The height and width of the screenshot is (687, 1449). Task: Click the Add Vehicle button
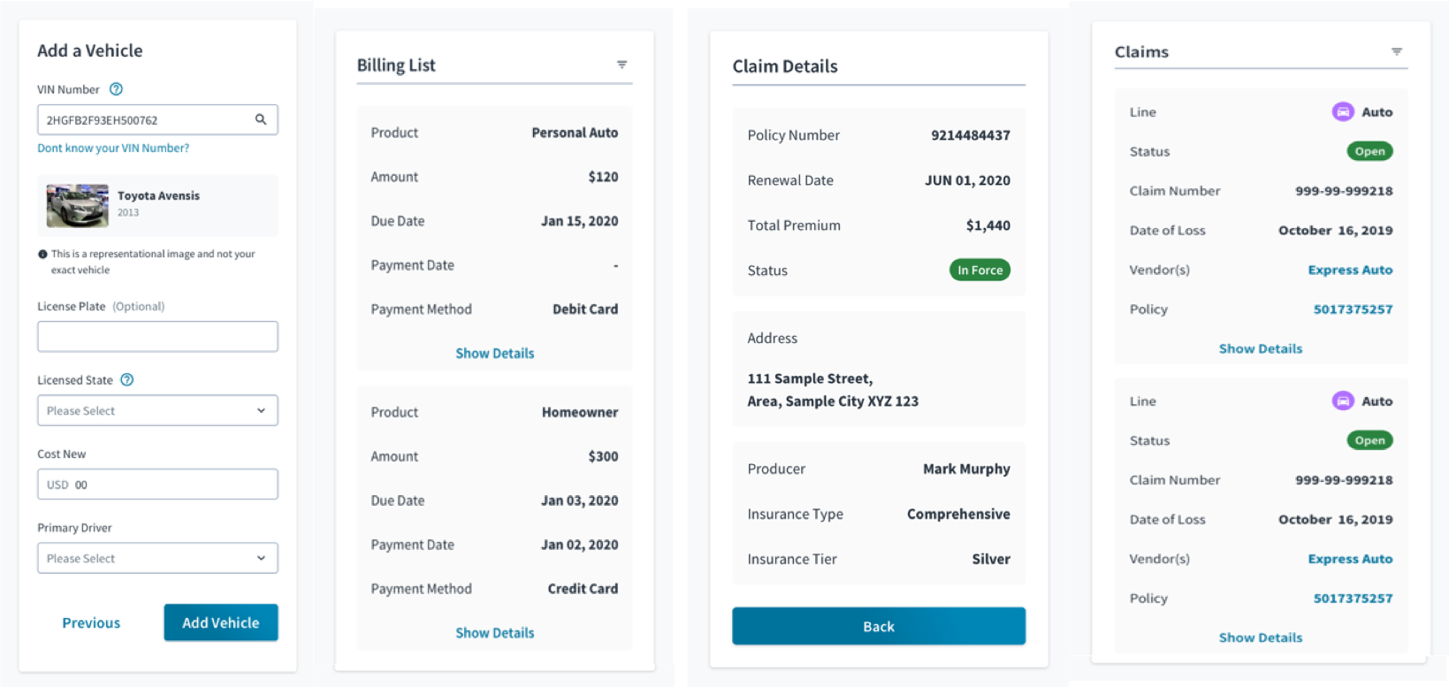221,622
